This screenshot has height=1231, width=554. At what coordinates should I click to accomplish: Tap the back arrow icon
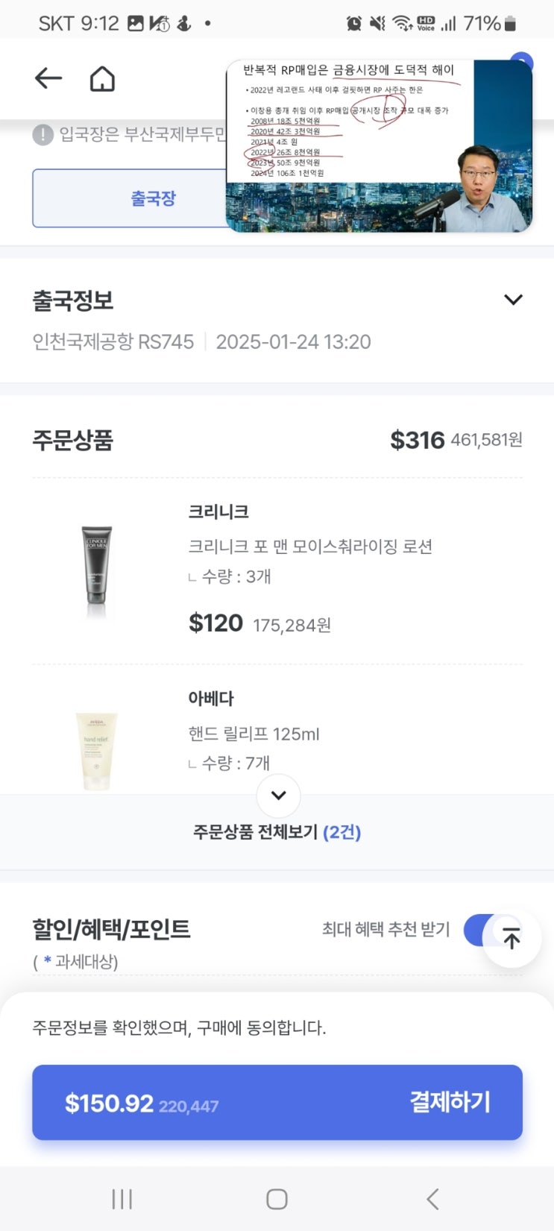point(48,78)
